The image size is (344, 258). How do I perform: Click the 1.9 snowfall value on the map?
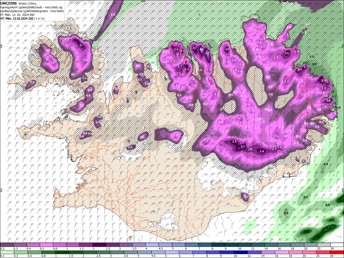(x=297, y=52)
